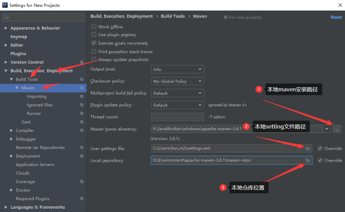Open Multiproject build fail policy dropdown
This screenshot has width=345, height=212.
click(177, 93)
